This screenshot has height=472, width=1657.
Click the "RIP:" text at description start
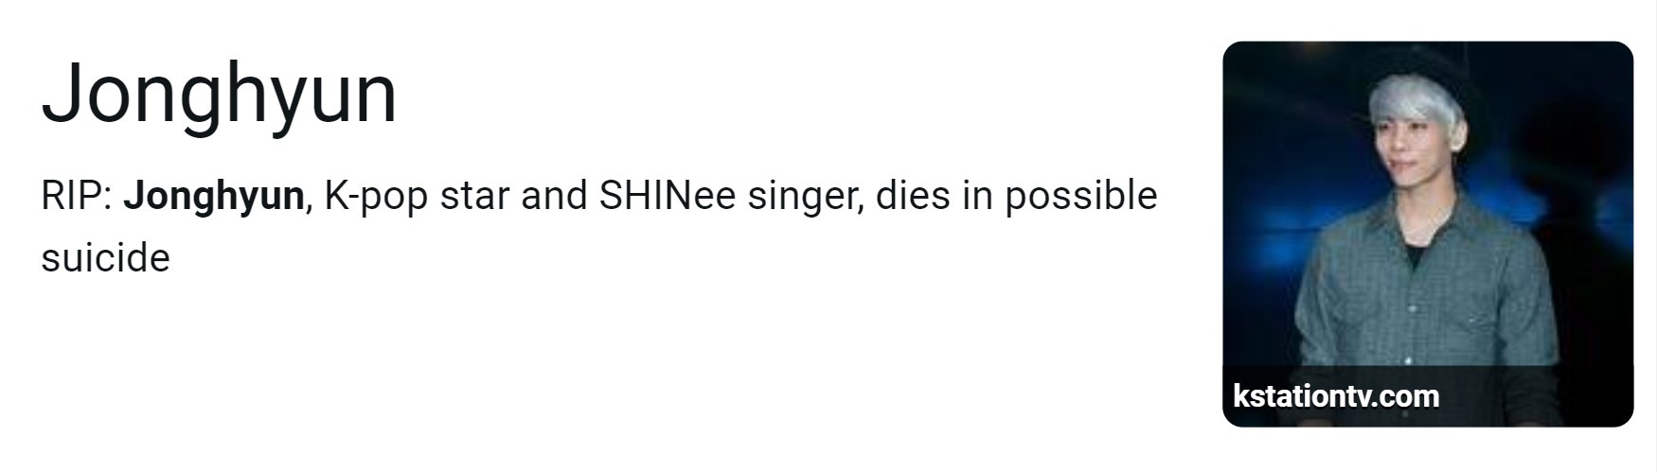(x=77, y=196)
